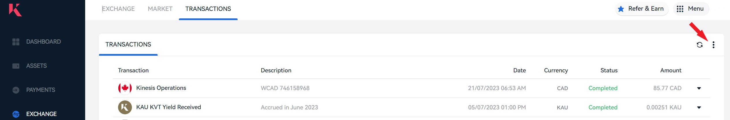The image size is (730, 120).
Task: Click the KAU yield coin icon
Action: (125, 107)
